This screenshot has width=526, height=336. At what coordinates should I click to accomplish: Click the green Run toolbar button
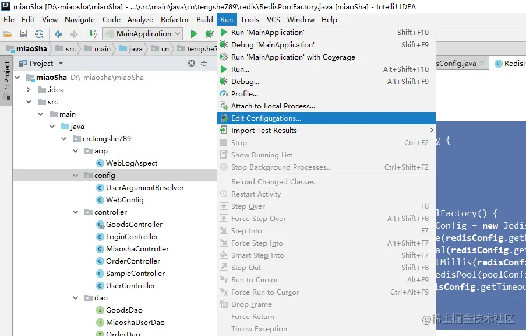[x=193, y=34]
